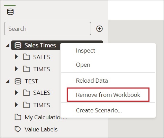The width and height of the screenshot is (164, 138).
Task: Choose Inspect from the context menu
Action: 85,51
